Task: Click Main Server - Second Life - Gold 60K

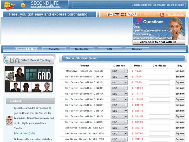Action: click(x=84, y=105)
